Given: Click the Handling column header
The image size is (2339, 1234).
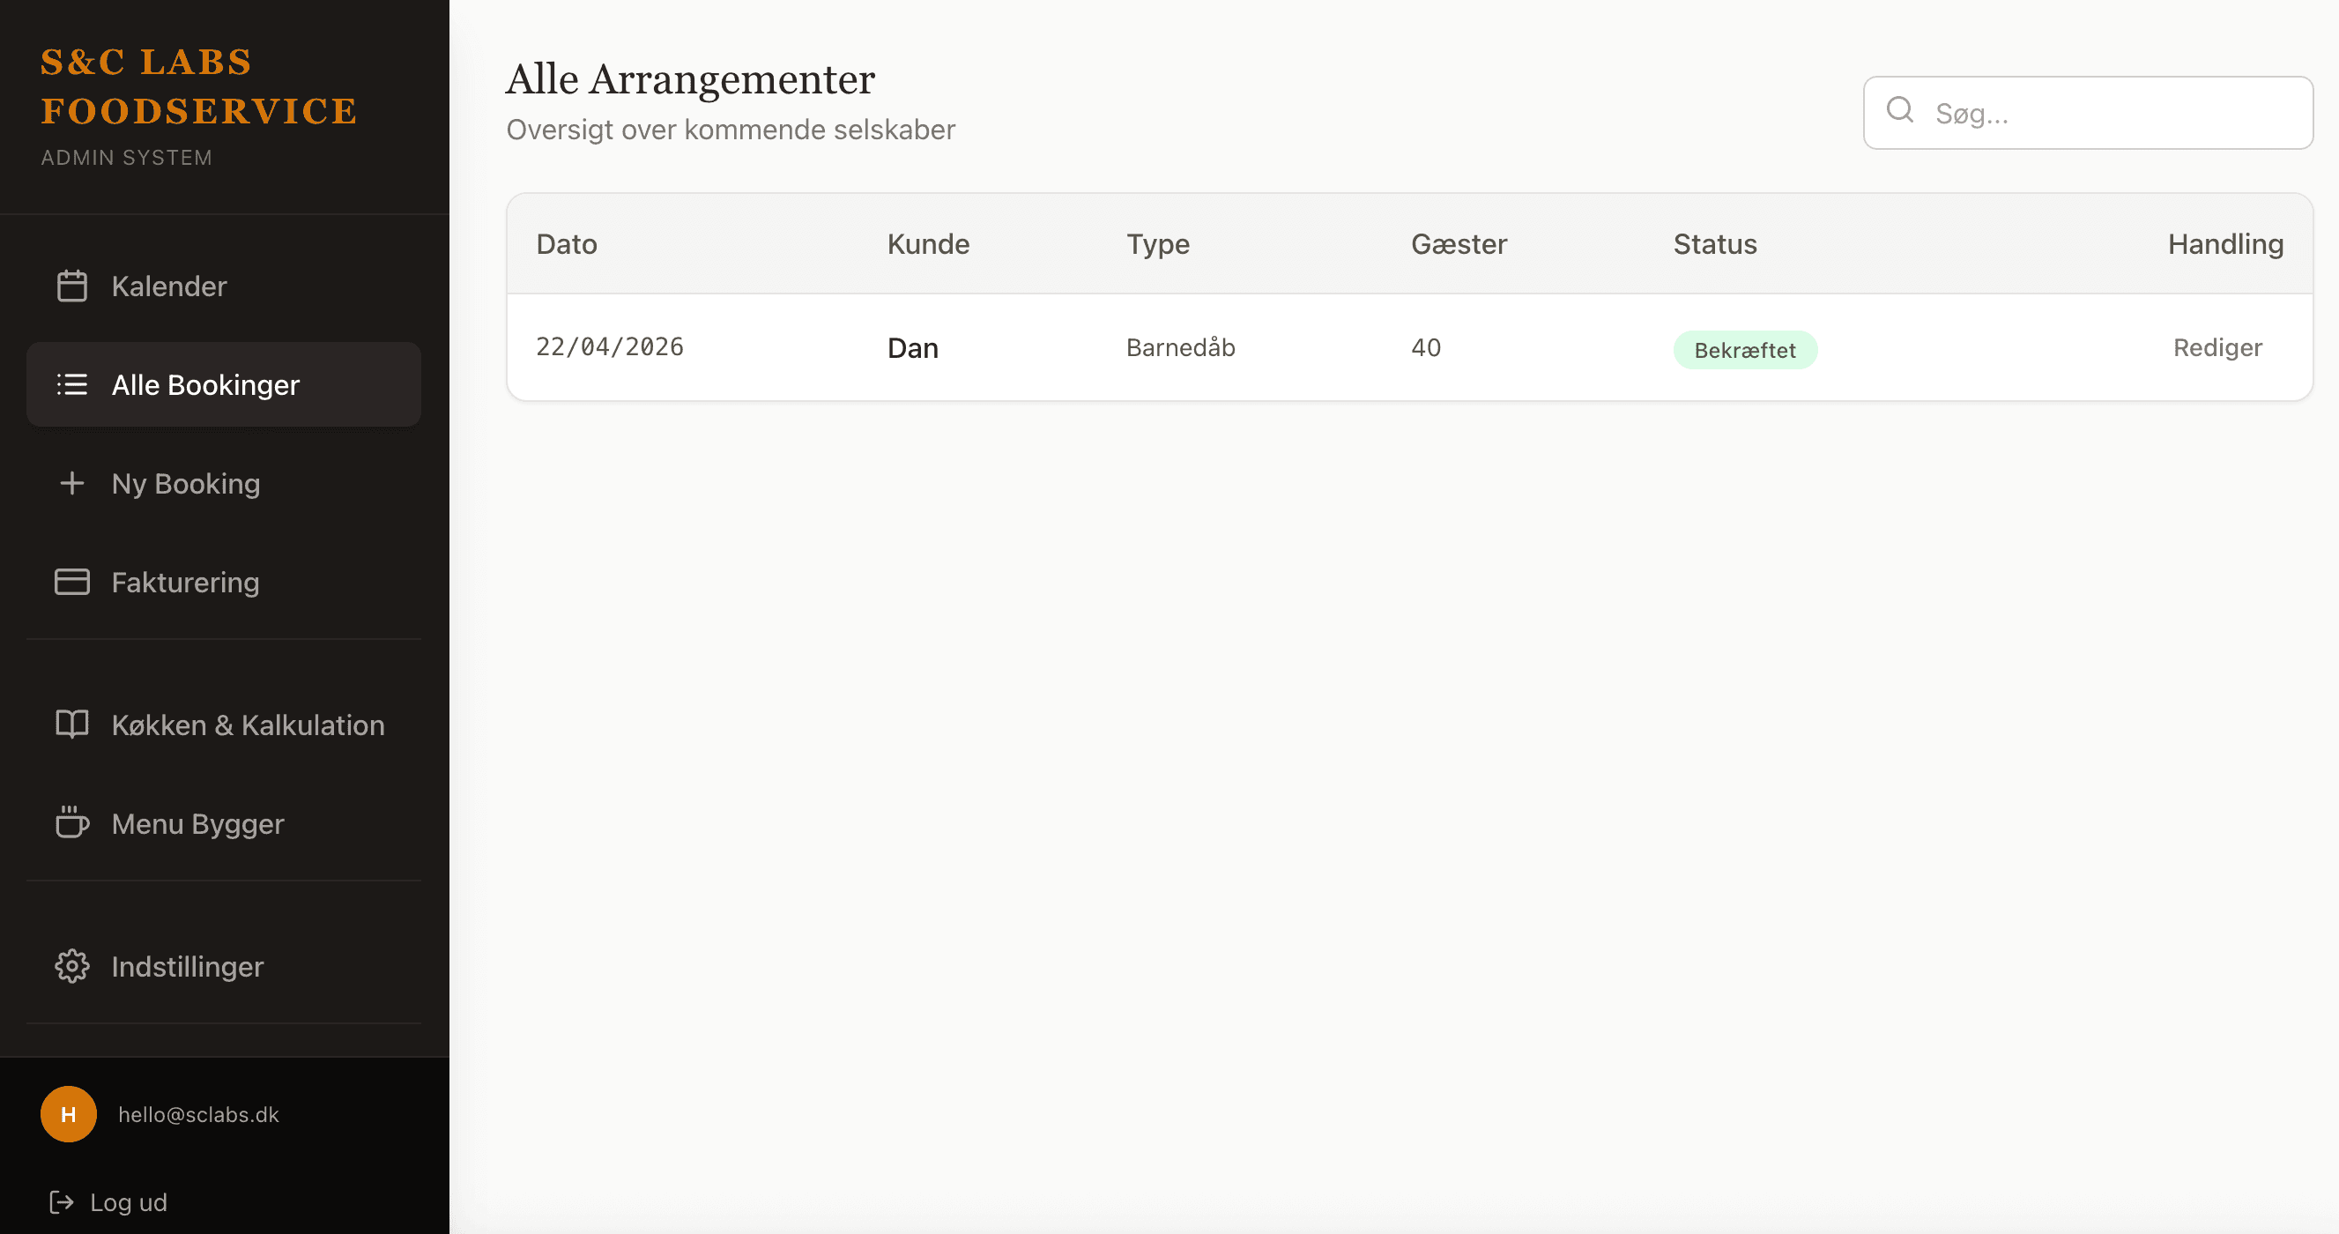Looking at the screenshot, I should click(2225, 244).
